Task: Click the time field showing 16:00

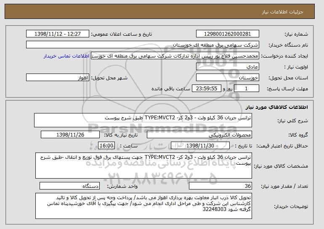Action: point(106,146)
